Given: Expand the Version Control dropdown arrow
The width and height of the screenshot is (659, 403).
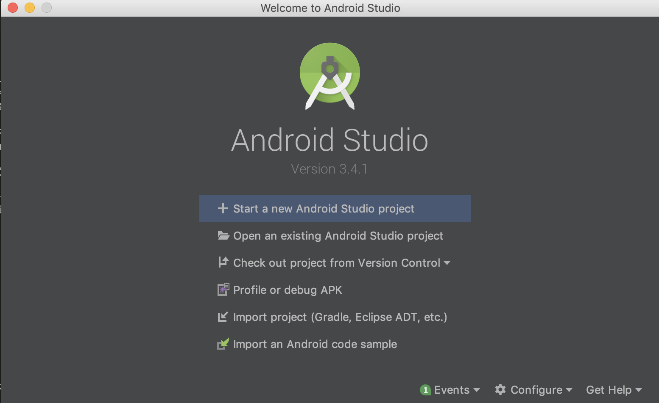Looking at the screenshot, I should (x=447, y=263).
